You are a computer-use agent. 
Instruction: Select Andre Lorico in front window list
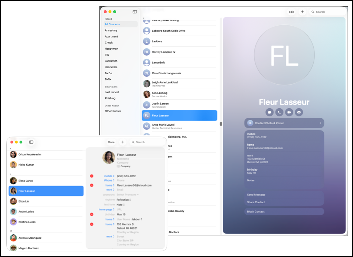point(46,212)
